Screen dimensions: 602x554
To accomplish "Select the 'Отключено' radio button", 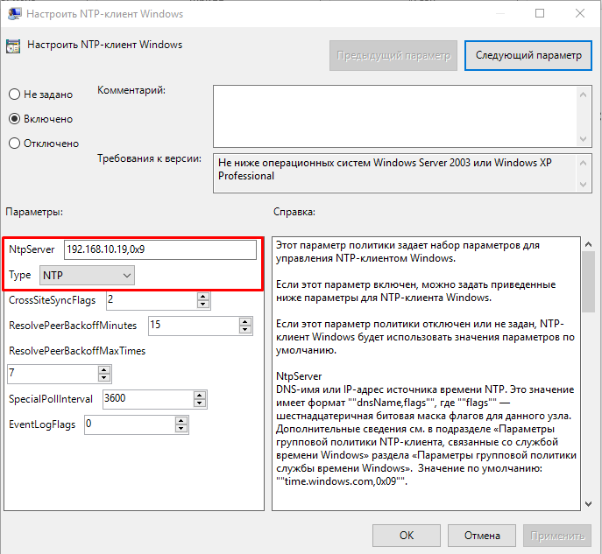I will pos(14,144).
